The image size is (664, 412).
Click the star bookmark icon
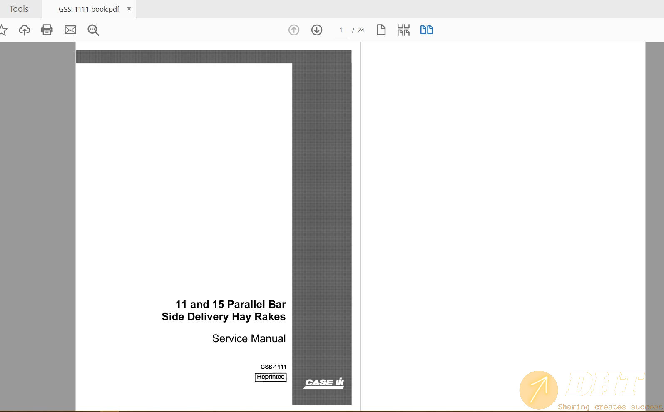(3, 30)
